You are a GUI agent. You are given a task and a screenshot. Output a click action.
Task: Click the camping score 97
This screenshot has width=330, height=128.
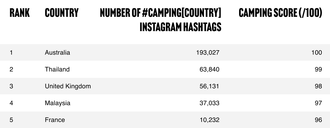[x=318, y=103]
